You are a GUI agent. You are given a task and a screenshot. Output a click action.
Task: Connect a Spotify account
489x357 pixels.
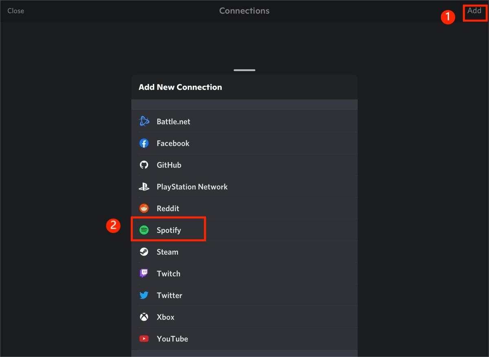click(244, 230)
